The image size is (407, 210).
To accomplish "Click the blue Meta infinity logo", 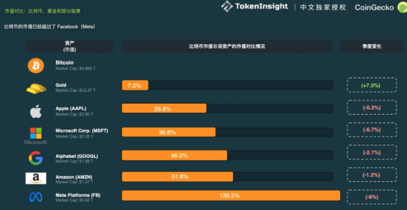I will [36, 197].
